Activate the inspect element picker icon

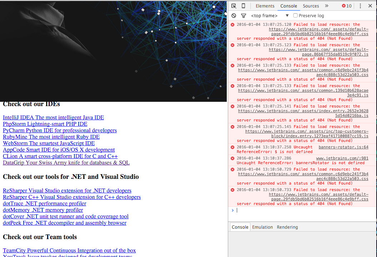[234, 6]
